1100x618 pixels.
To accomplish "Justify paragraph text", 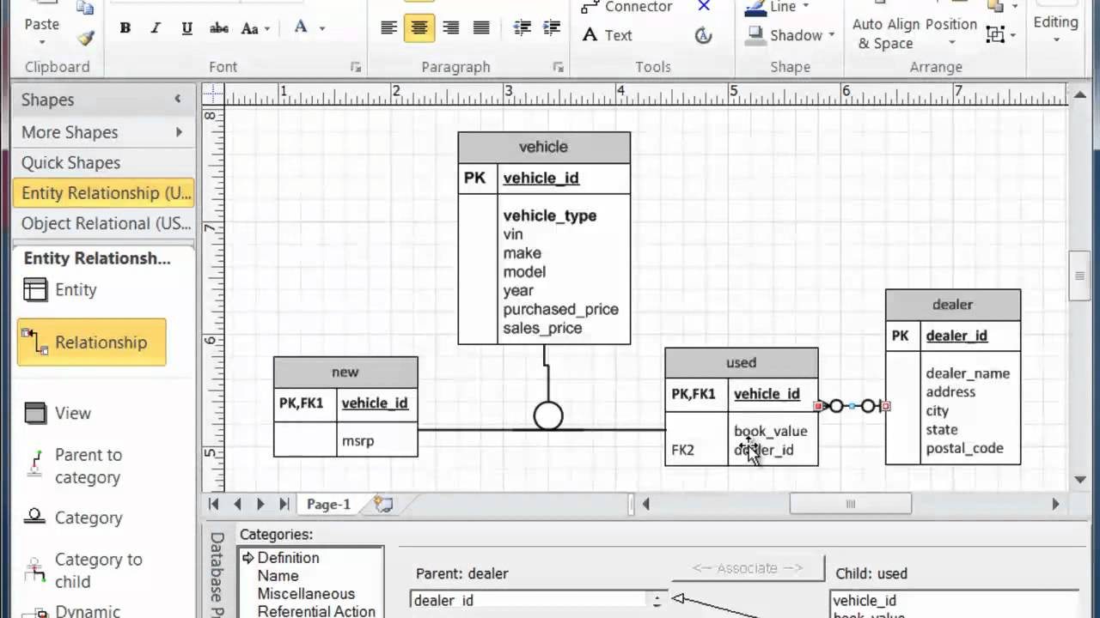I will pos(481,28).
